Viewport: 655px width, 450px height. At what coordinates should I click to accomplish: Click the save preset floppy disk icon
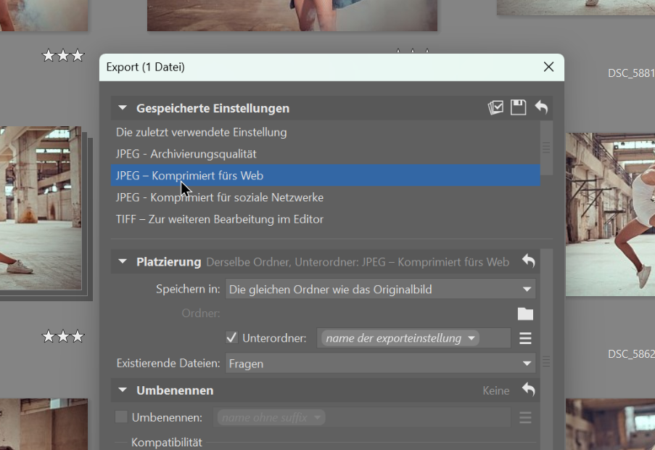[x=518, y=108]
